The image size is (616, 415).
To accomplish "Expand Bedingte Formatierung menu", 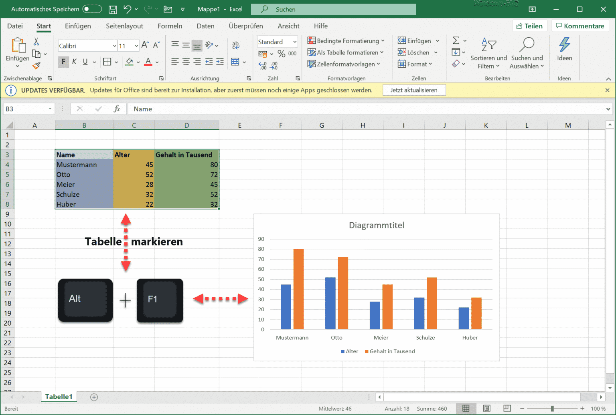I will click(x=346, y=41).
